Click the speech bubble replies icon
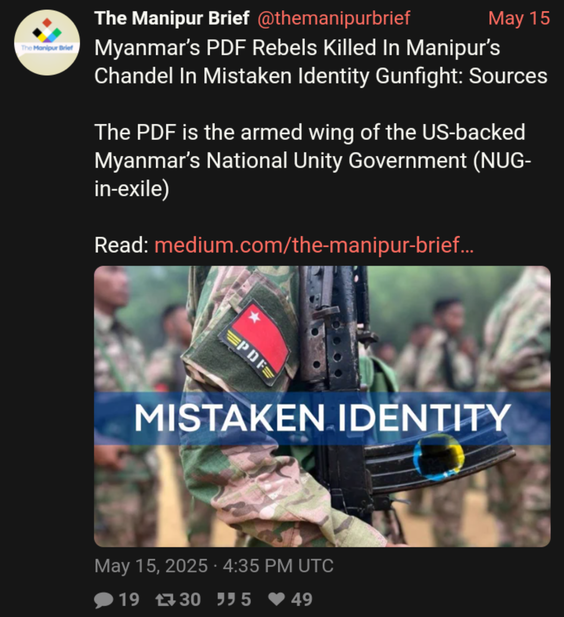564x617 pixels. [x=104, y=600]
